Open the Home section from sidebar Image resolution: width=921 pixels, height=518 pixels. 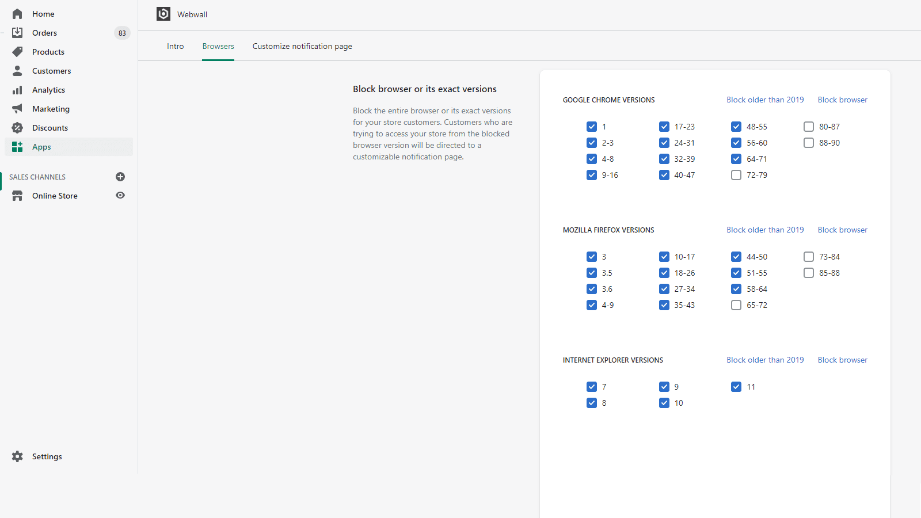[x=43, y=13]
